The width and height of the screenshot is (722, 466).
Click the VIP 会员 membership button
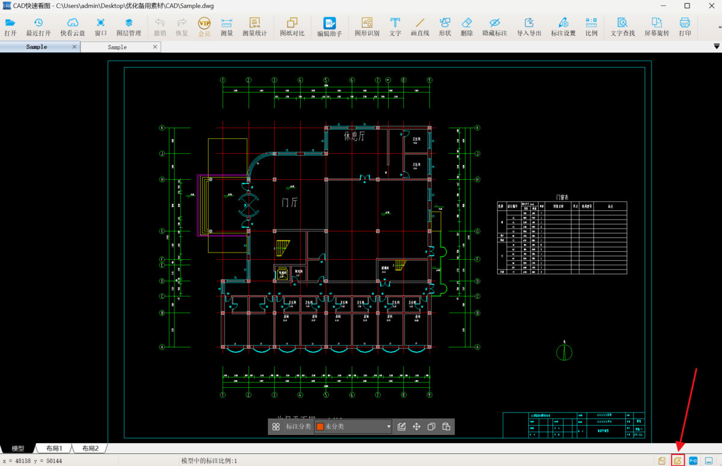[205, 27]
